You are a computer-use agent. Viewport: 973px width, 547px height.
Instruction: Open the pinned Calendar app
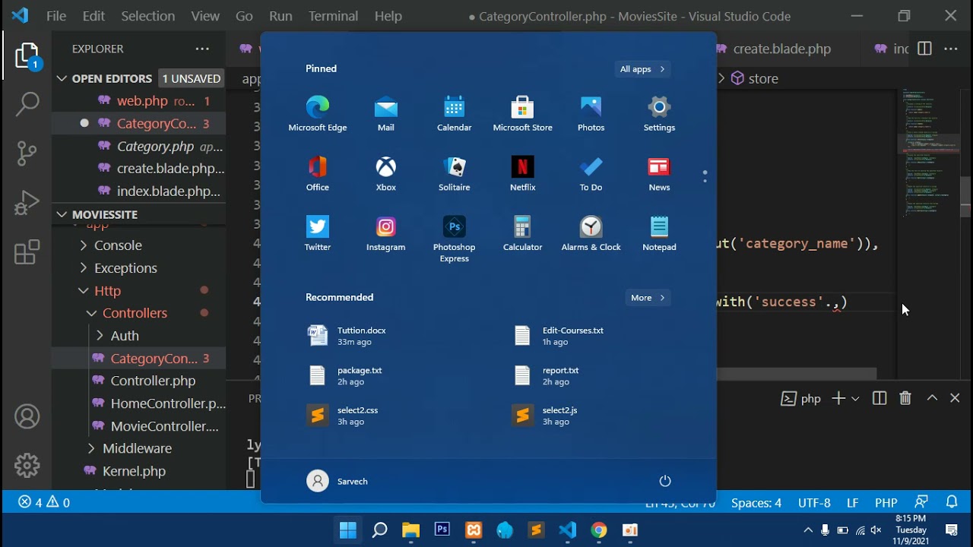[455, 114]
